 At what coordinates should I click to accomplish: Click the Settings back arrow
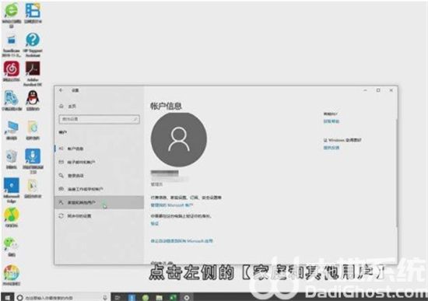point(61,90)
